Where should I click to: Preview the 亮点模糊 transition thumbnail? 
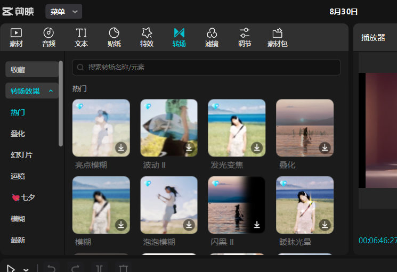(x=101, y=128)
